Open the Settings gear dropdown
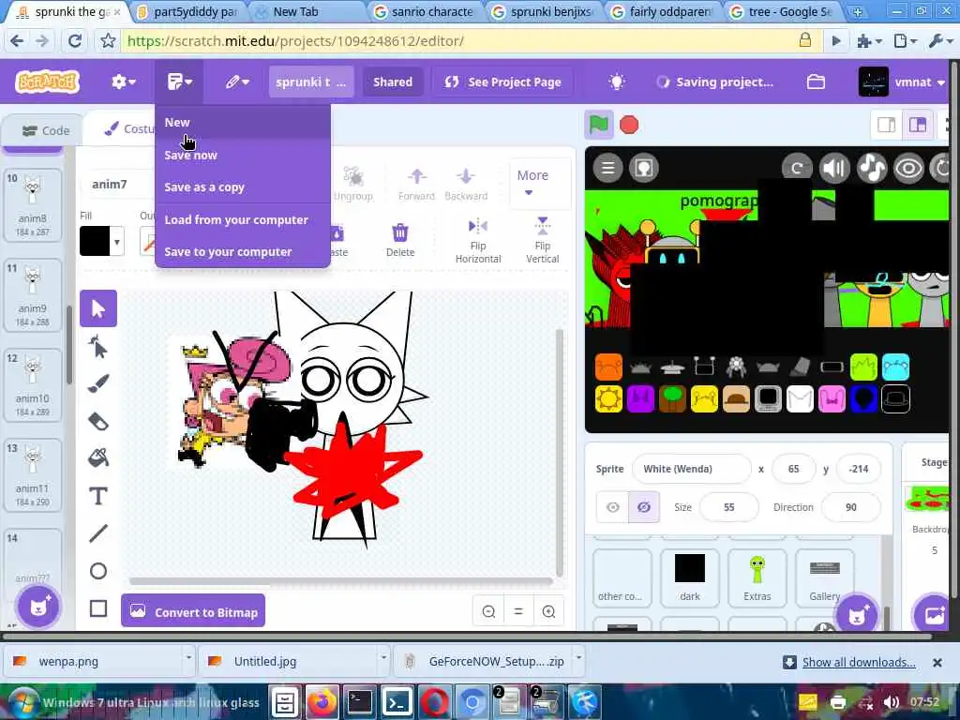Screen dimensions: 960x720 pos(123,82)
